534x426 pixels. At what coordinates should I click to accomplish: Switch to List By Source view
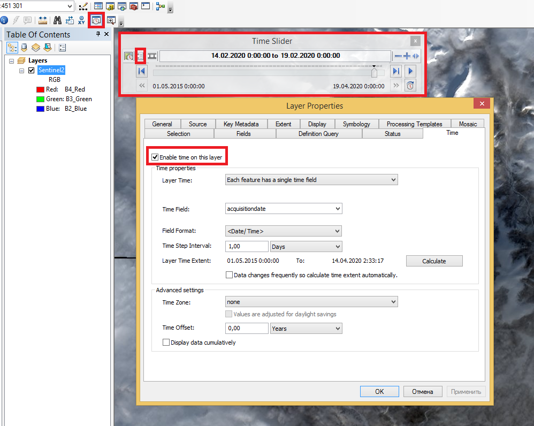coord(24,48)
